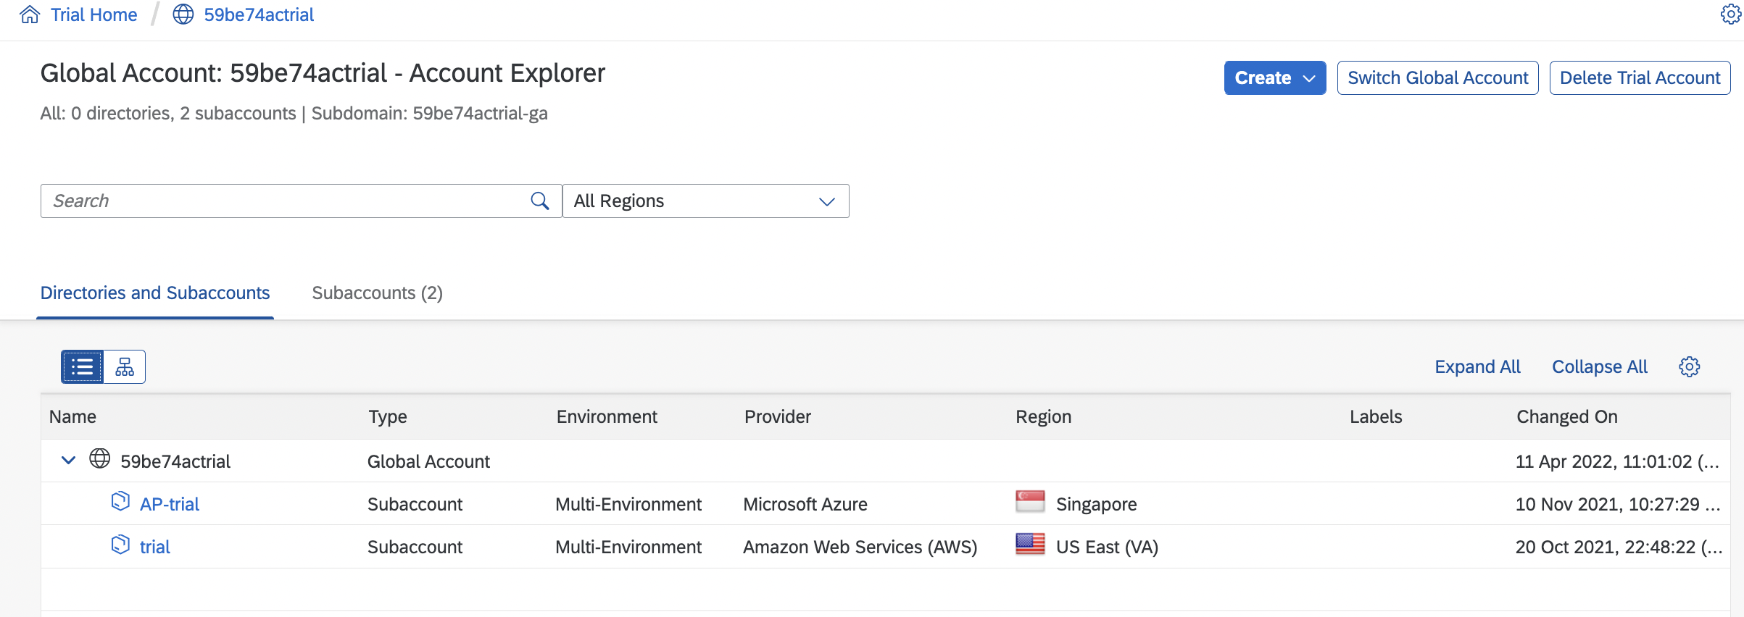Collapse the 59be74actrial global account row
1744x617 pixels.
pos(69,461)
